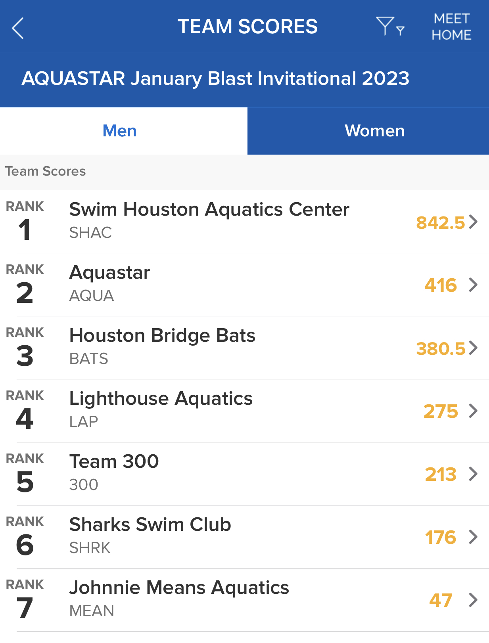Switch to the Men tab
489x643 pixels.
click(x=119, y=131)
